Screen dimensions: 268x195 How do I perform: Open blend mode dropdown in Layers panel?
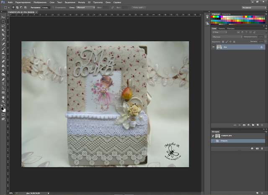[227, 37]
